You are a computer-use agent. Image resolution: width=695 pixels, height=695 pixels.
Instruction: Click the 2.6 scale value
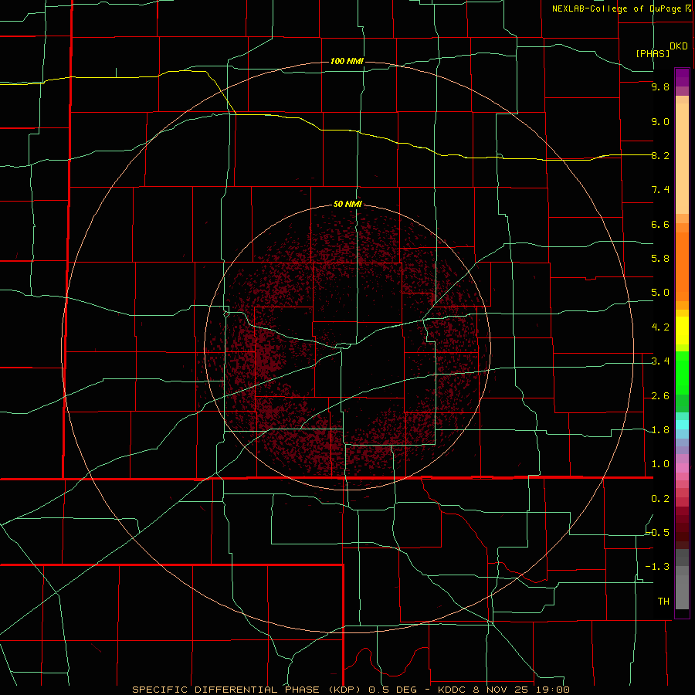click(660, 396)
